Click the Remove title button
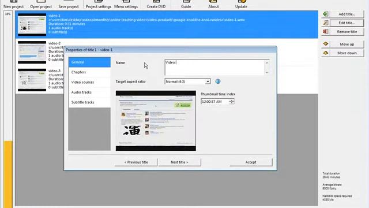 pos(347,32)
